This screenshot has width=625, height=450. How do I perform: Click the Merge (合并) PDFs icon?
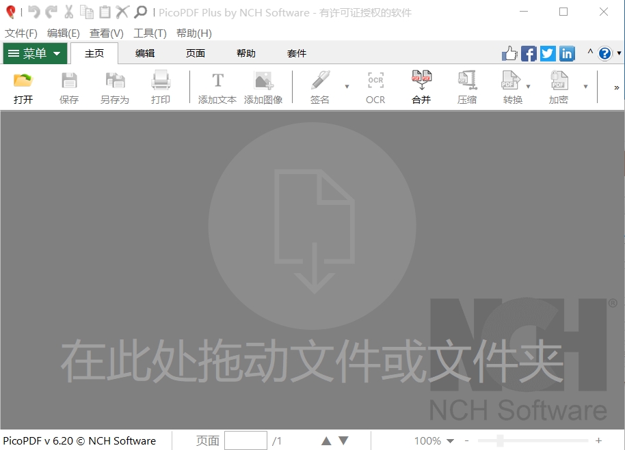click(421, 80)
